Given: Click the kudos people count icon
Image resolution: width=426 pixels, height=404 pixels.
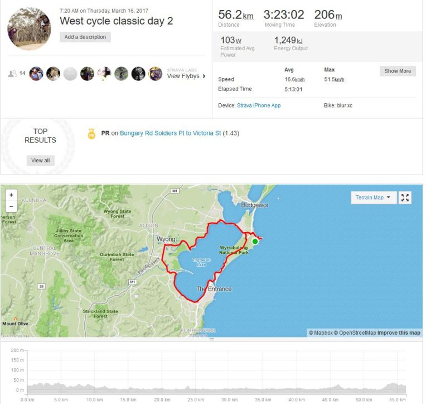Looking at the screenshot, I should [13, 74].
